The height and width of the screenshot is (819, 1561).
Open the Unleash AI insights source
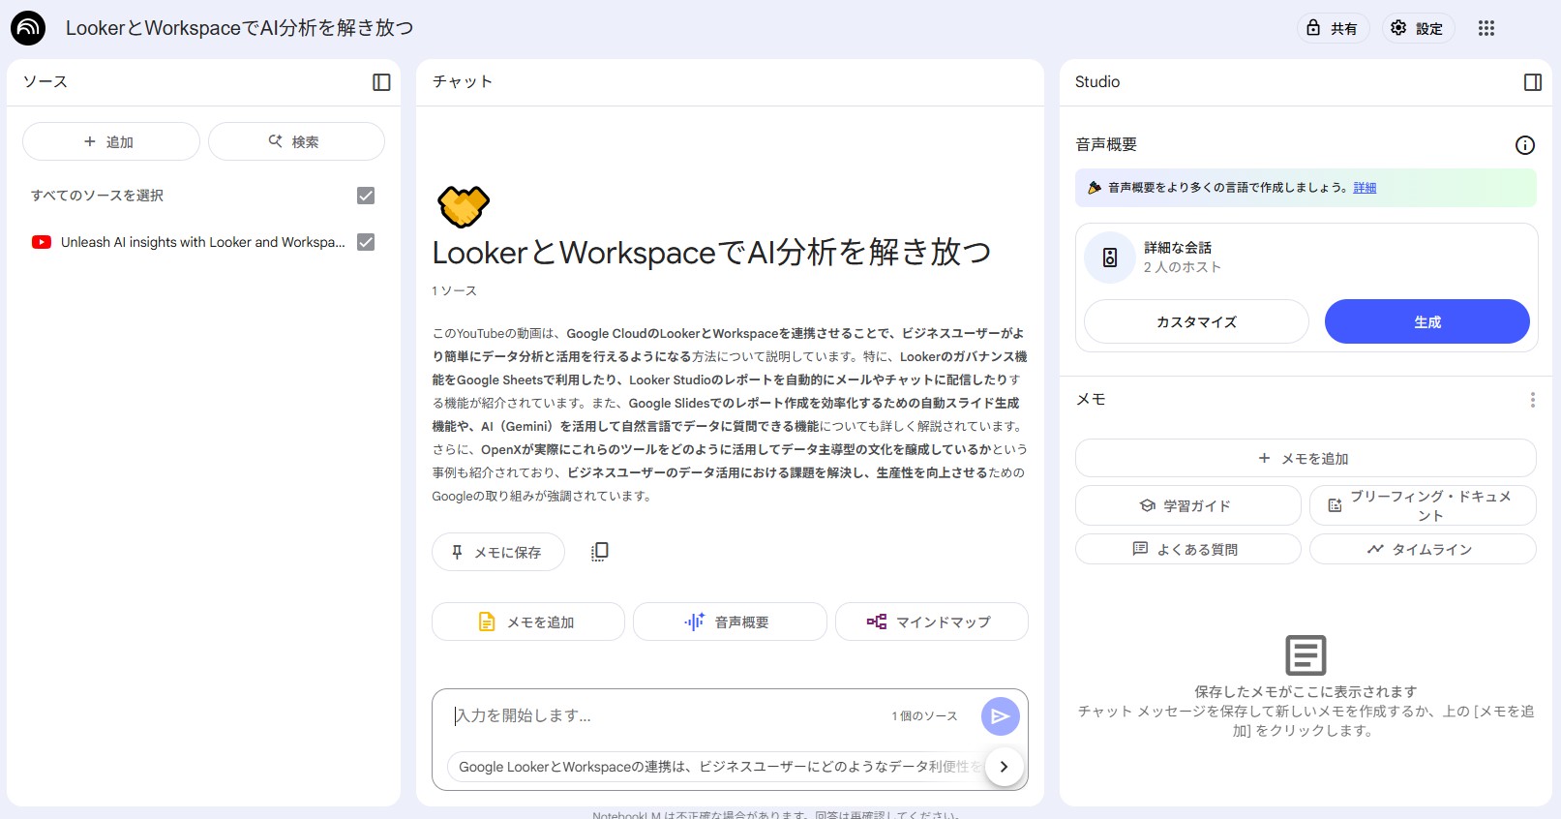[203, 242]
